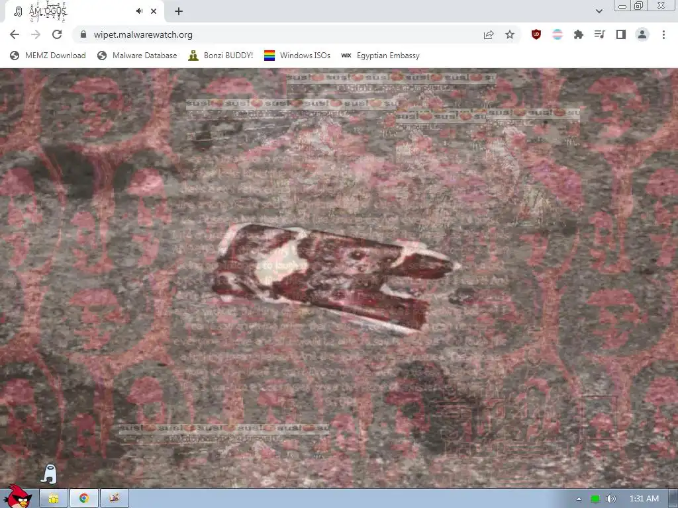Open the Bonzi BUDDY! bookmark
678x508 pixels.
220,56
